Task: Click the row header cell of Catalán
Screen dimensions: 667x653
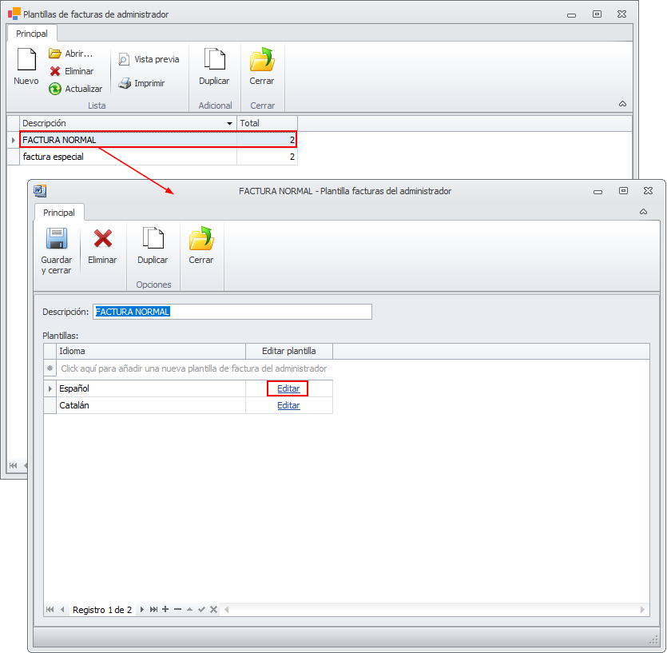Action: 50,406
